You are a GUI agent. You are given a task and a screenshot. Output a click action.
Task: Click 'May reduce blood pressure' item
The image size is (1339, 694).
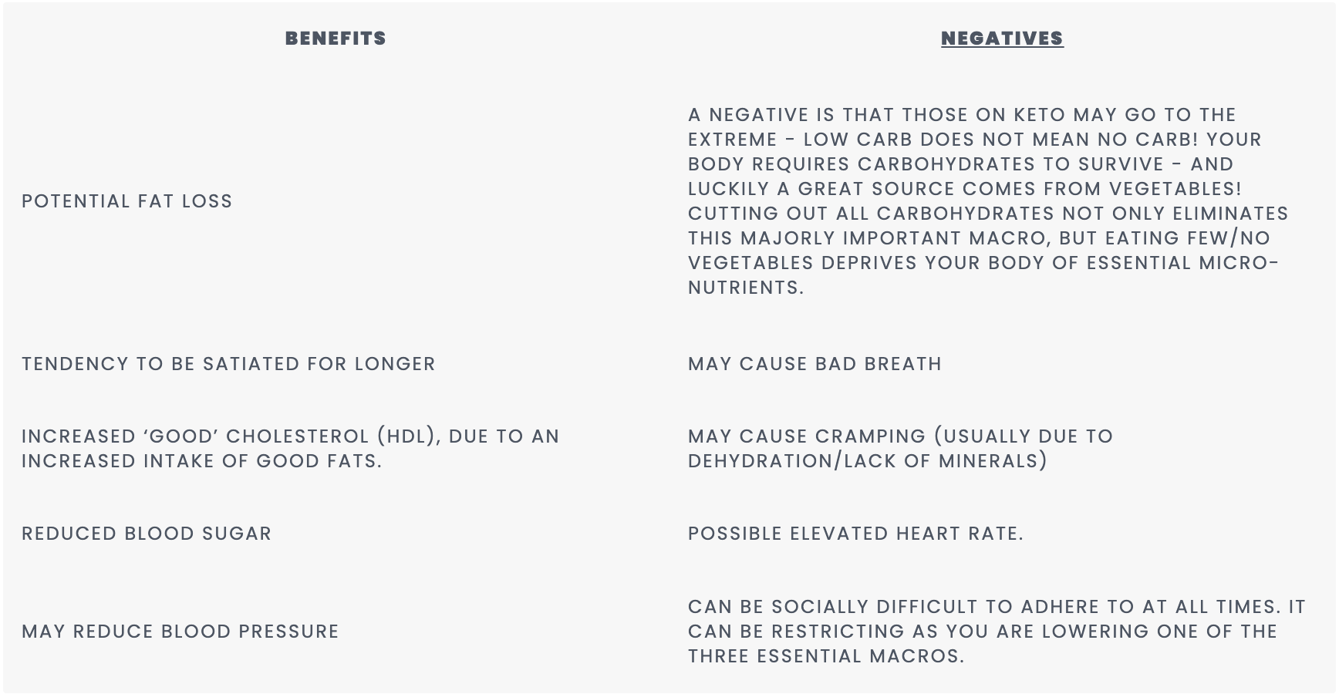(180, 632)
